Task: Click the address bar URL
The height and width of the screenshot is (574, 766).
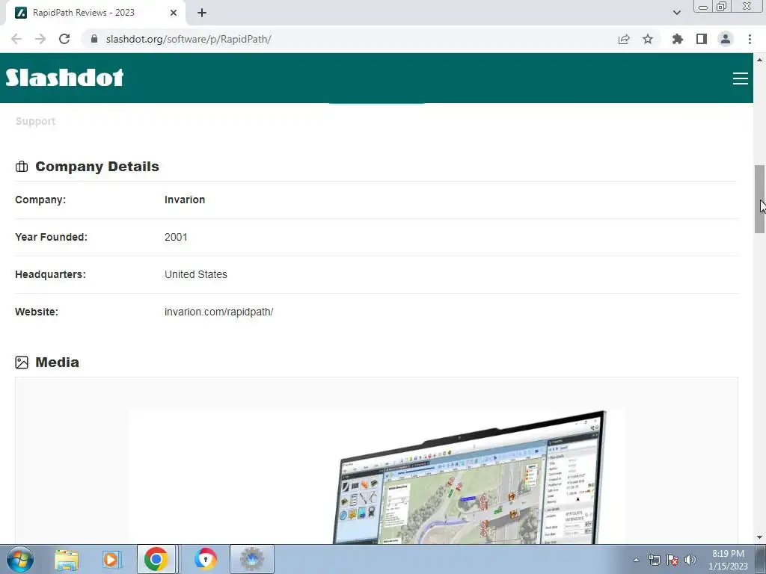Action: pos(189,39)
